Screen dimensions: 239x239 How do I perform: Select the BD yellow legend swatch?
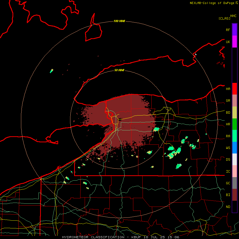[x=234, y=113]
